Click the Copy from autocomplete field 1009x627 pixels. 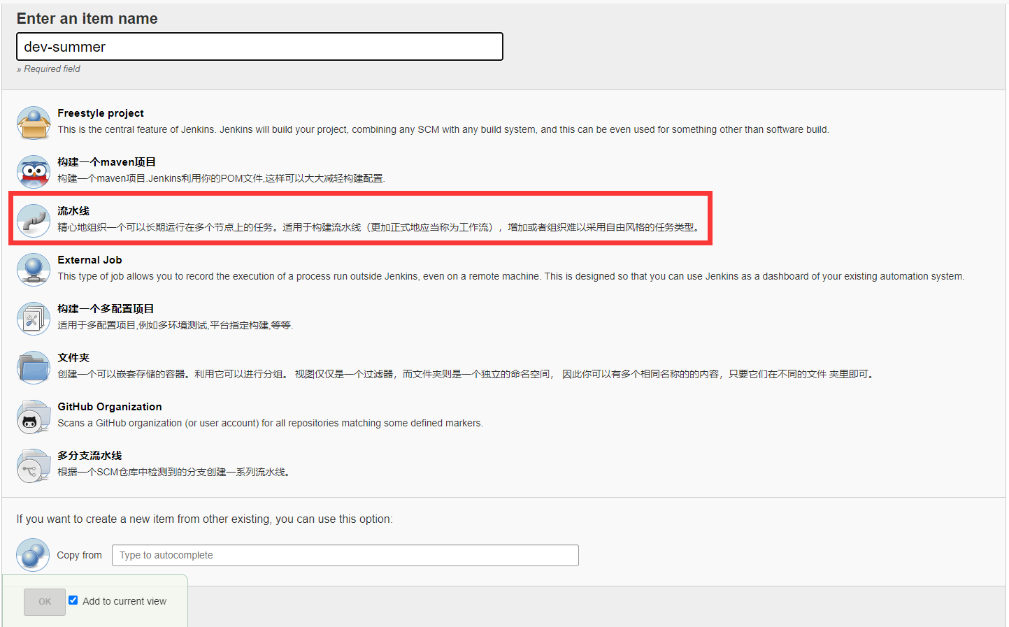point(345,555)
